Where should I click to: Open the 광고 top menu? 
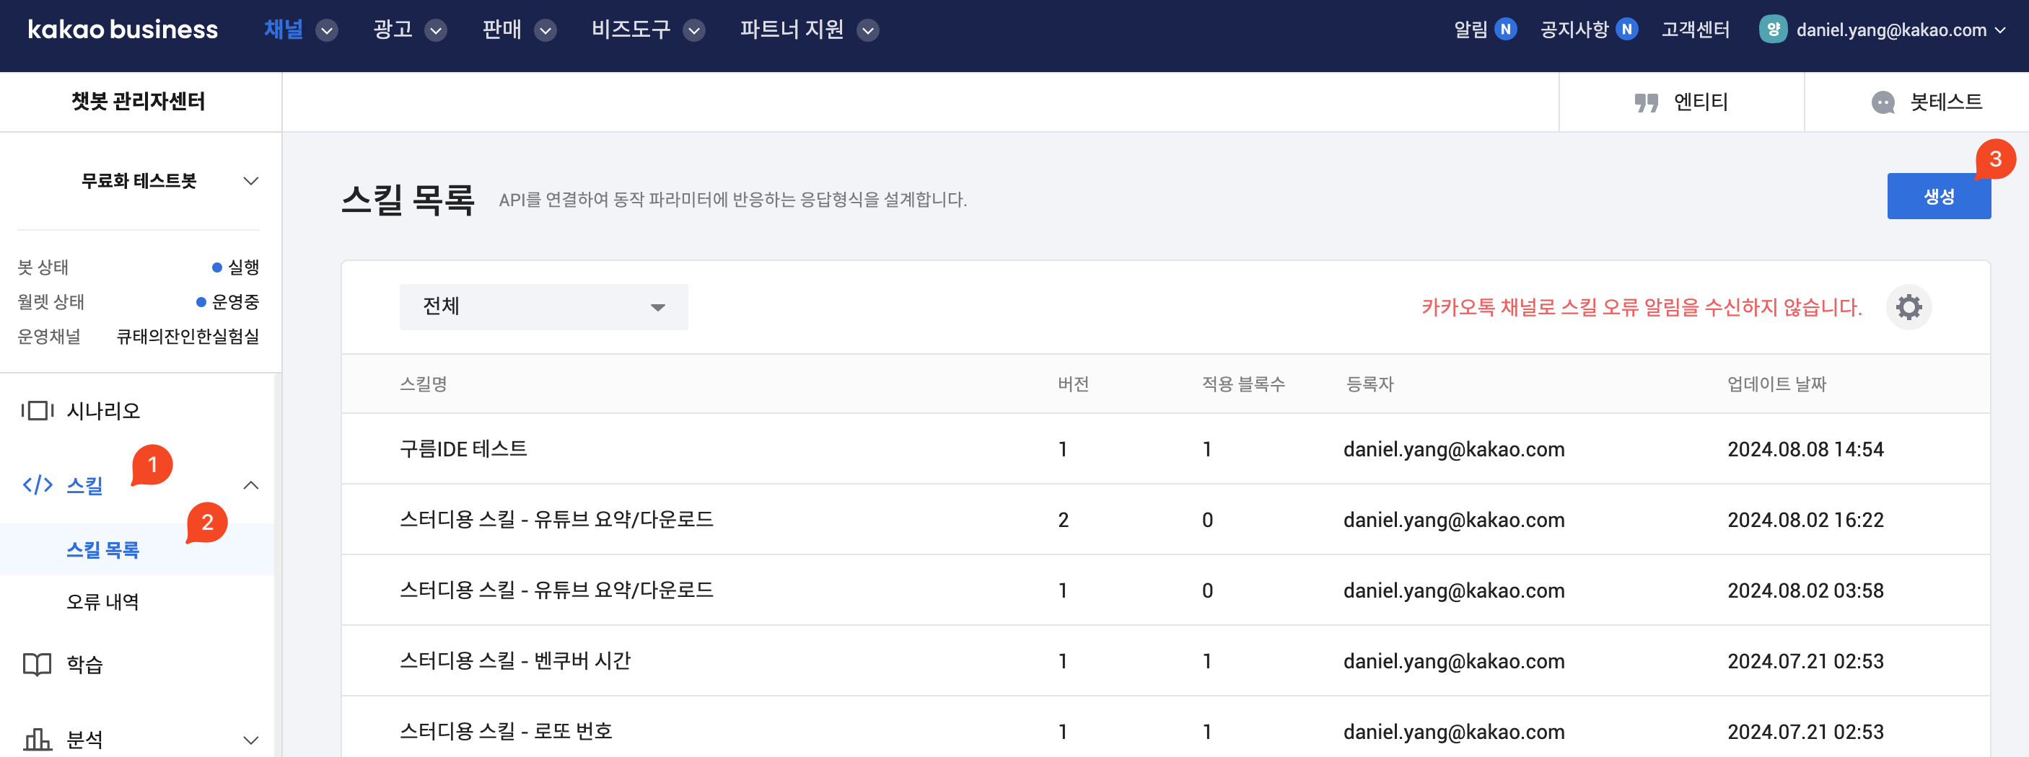409,30
